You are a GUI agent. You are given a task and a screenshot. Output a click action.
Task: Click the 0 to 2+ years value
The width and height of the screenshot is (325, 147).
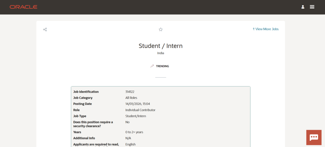click(x=136, y=132)
